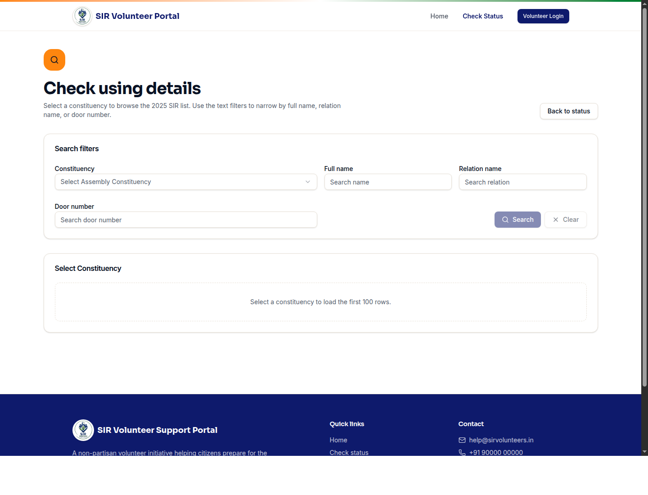Click Back to status button
The width and height of the screenshot is (648, 495).
569,111
